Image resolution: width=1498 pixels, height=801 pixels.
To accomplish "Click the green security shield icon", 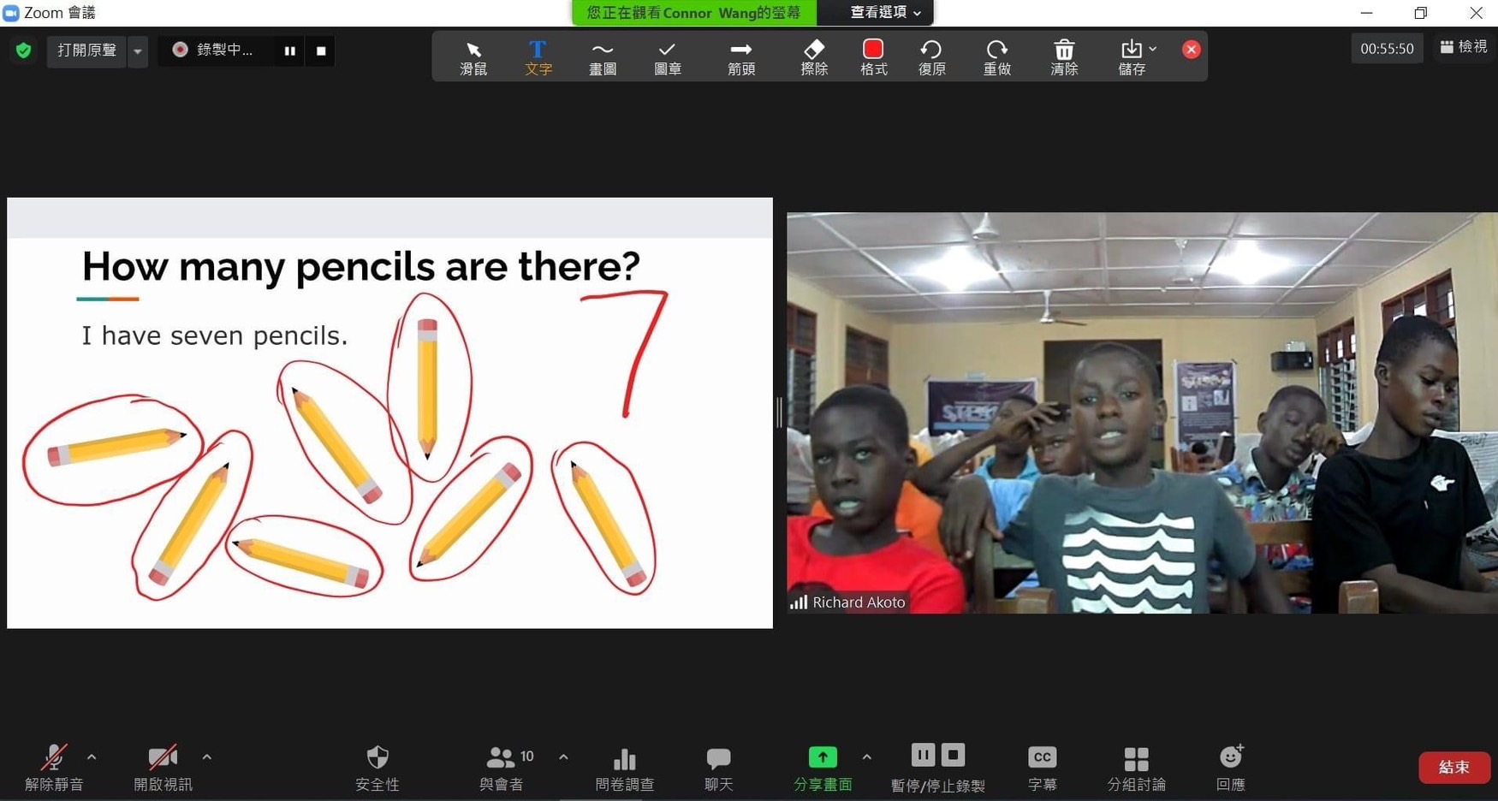I will (x=24, y=50).
